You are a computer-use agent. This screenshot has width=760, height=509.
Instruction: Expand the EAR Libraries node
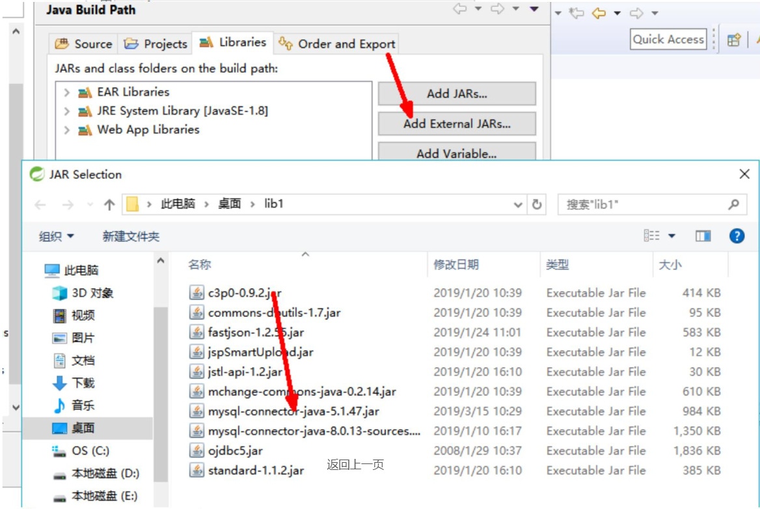point(67,92)
